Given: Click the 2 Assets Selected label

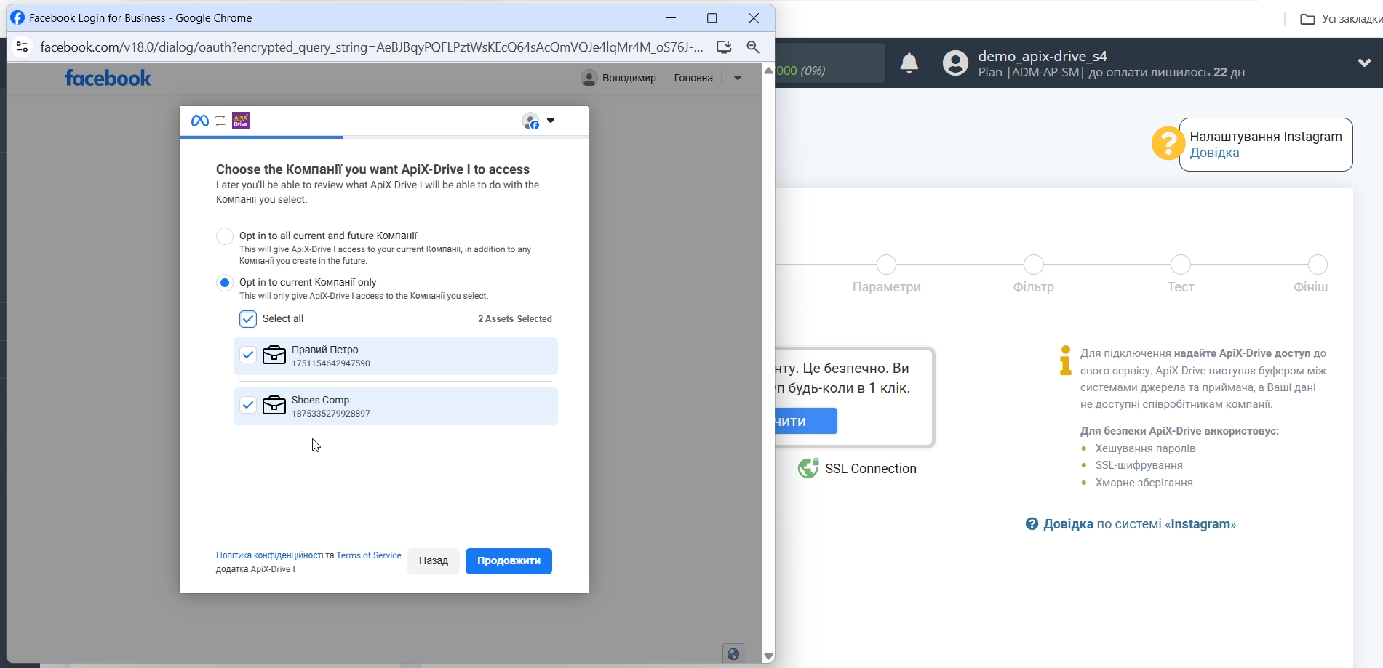Looking at the screenshot, I should pos(515,319).
